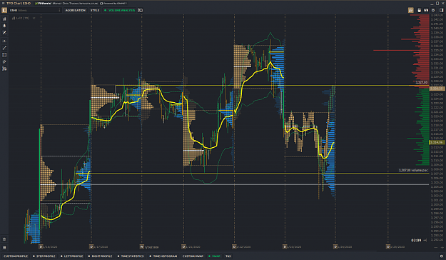Image resolution: width=446 pixels, height=260 pixels.
Task: Open the Style dropdown
Action: pyautogui.click(x=95, y=10)
